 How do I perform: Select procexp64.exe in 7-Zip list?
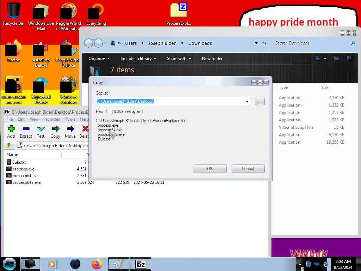[25, 176]
